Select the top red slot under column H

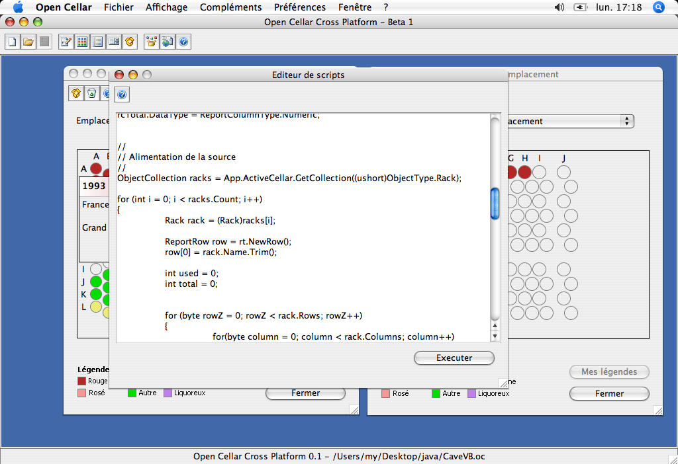tap(525, 173)
